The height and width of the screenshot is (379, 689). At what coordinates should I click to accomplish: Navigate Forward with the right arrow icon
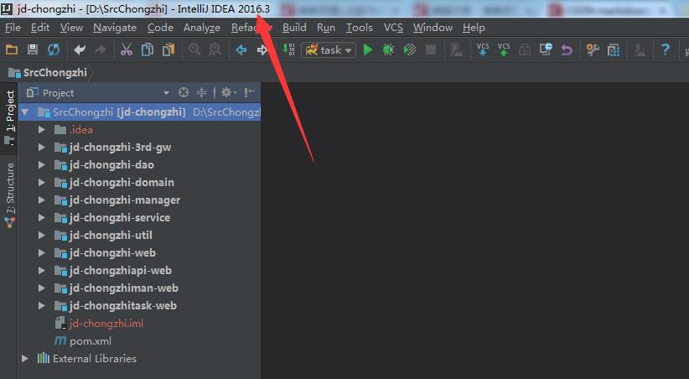pyautogui.click(x=262, y=49)
